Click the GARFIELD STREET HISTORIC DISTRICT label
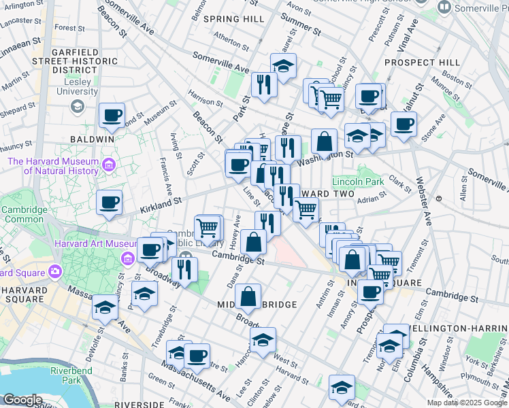The height and width of the screenshot is (408, 509). pyautogui.click(x=75, y=61)
